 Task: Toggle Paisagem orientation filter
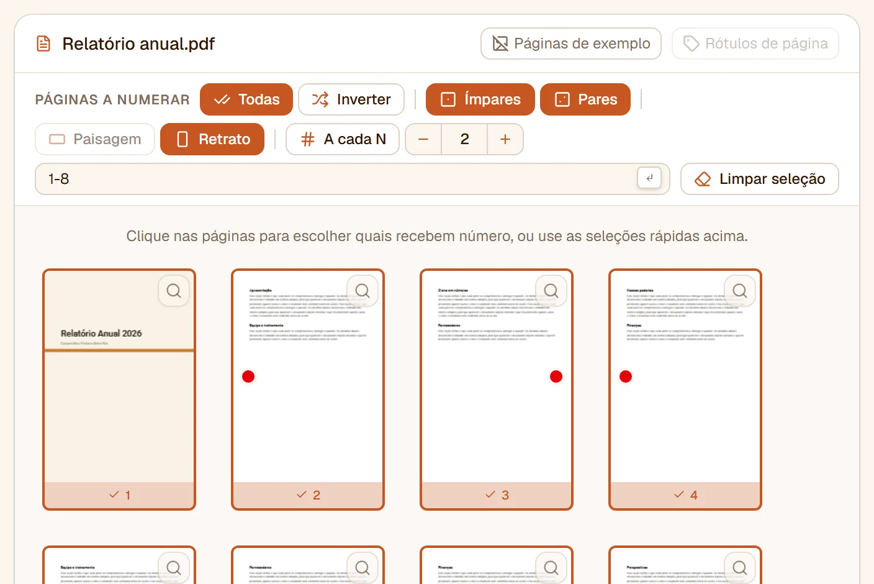(x=95, y=139)
